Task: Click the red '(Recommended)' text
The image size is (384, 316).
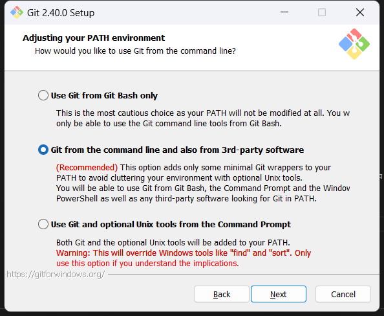Action: pos(87,168)
